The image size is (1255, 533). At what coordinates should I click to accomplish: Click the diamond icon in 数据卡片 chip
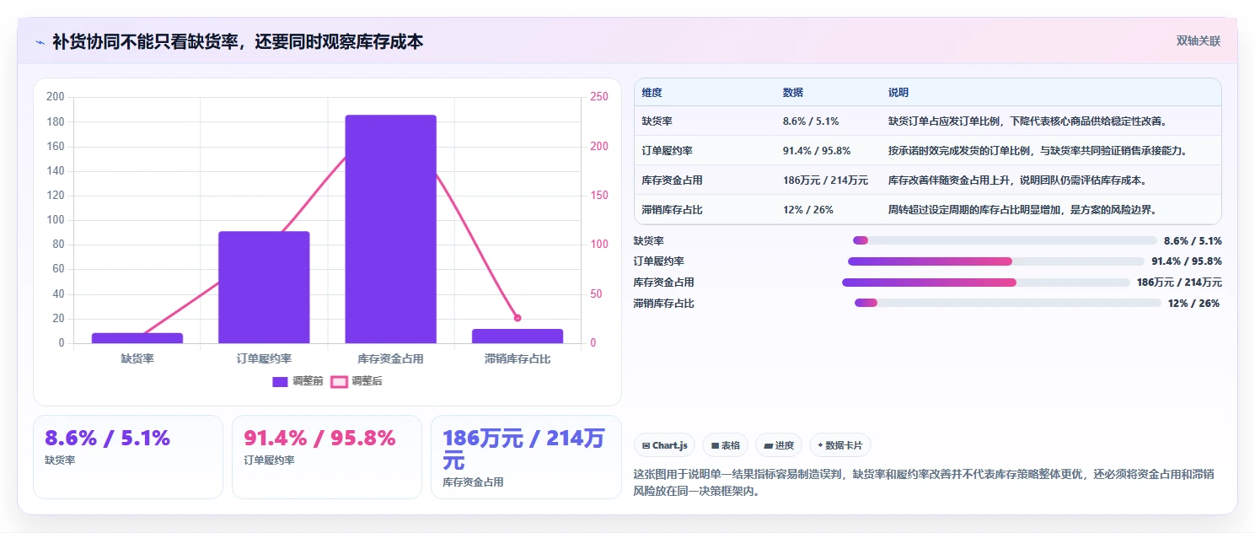point(820,444)
